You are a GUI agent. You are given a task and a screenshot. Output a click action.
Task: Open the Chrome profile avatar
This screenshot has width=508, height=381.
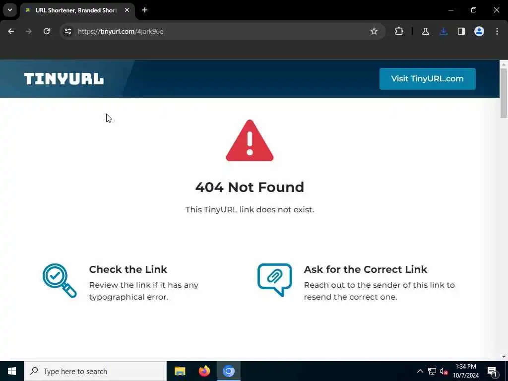click(479, 31)
